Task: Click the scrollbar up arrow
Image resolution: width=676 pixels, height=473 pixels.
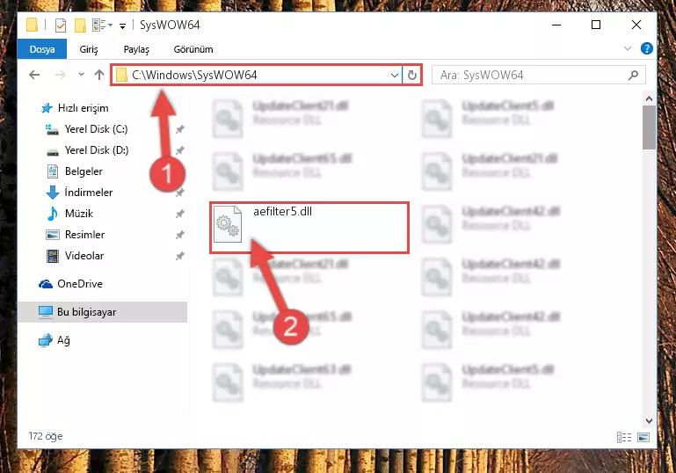Action: 649,98
